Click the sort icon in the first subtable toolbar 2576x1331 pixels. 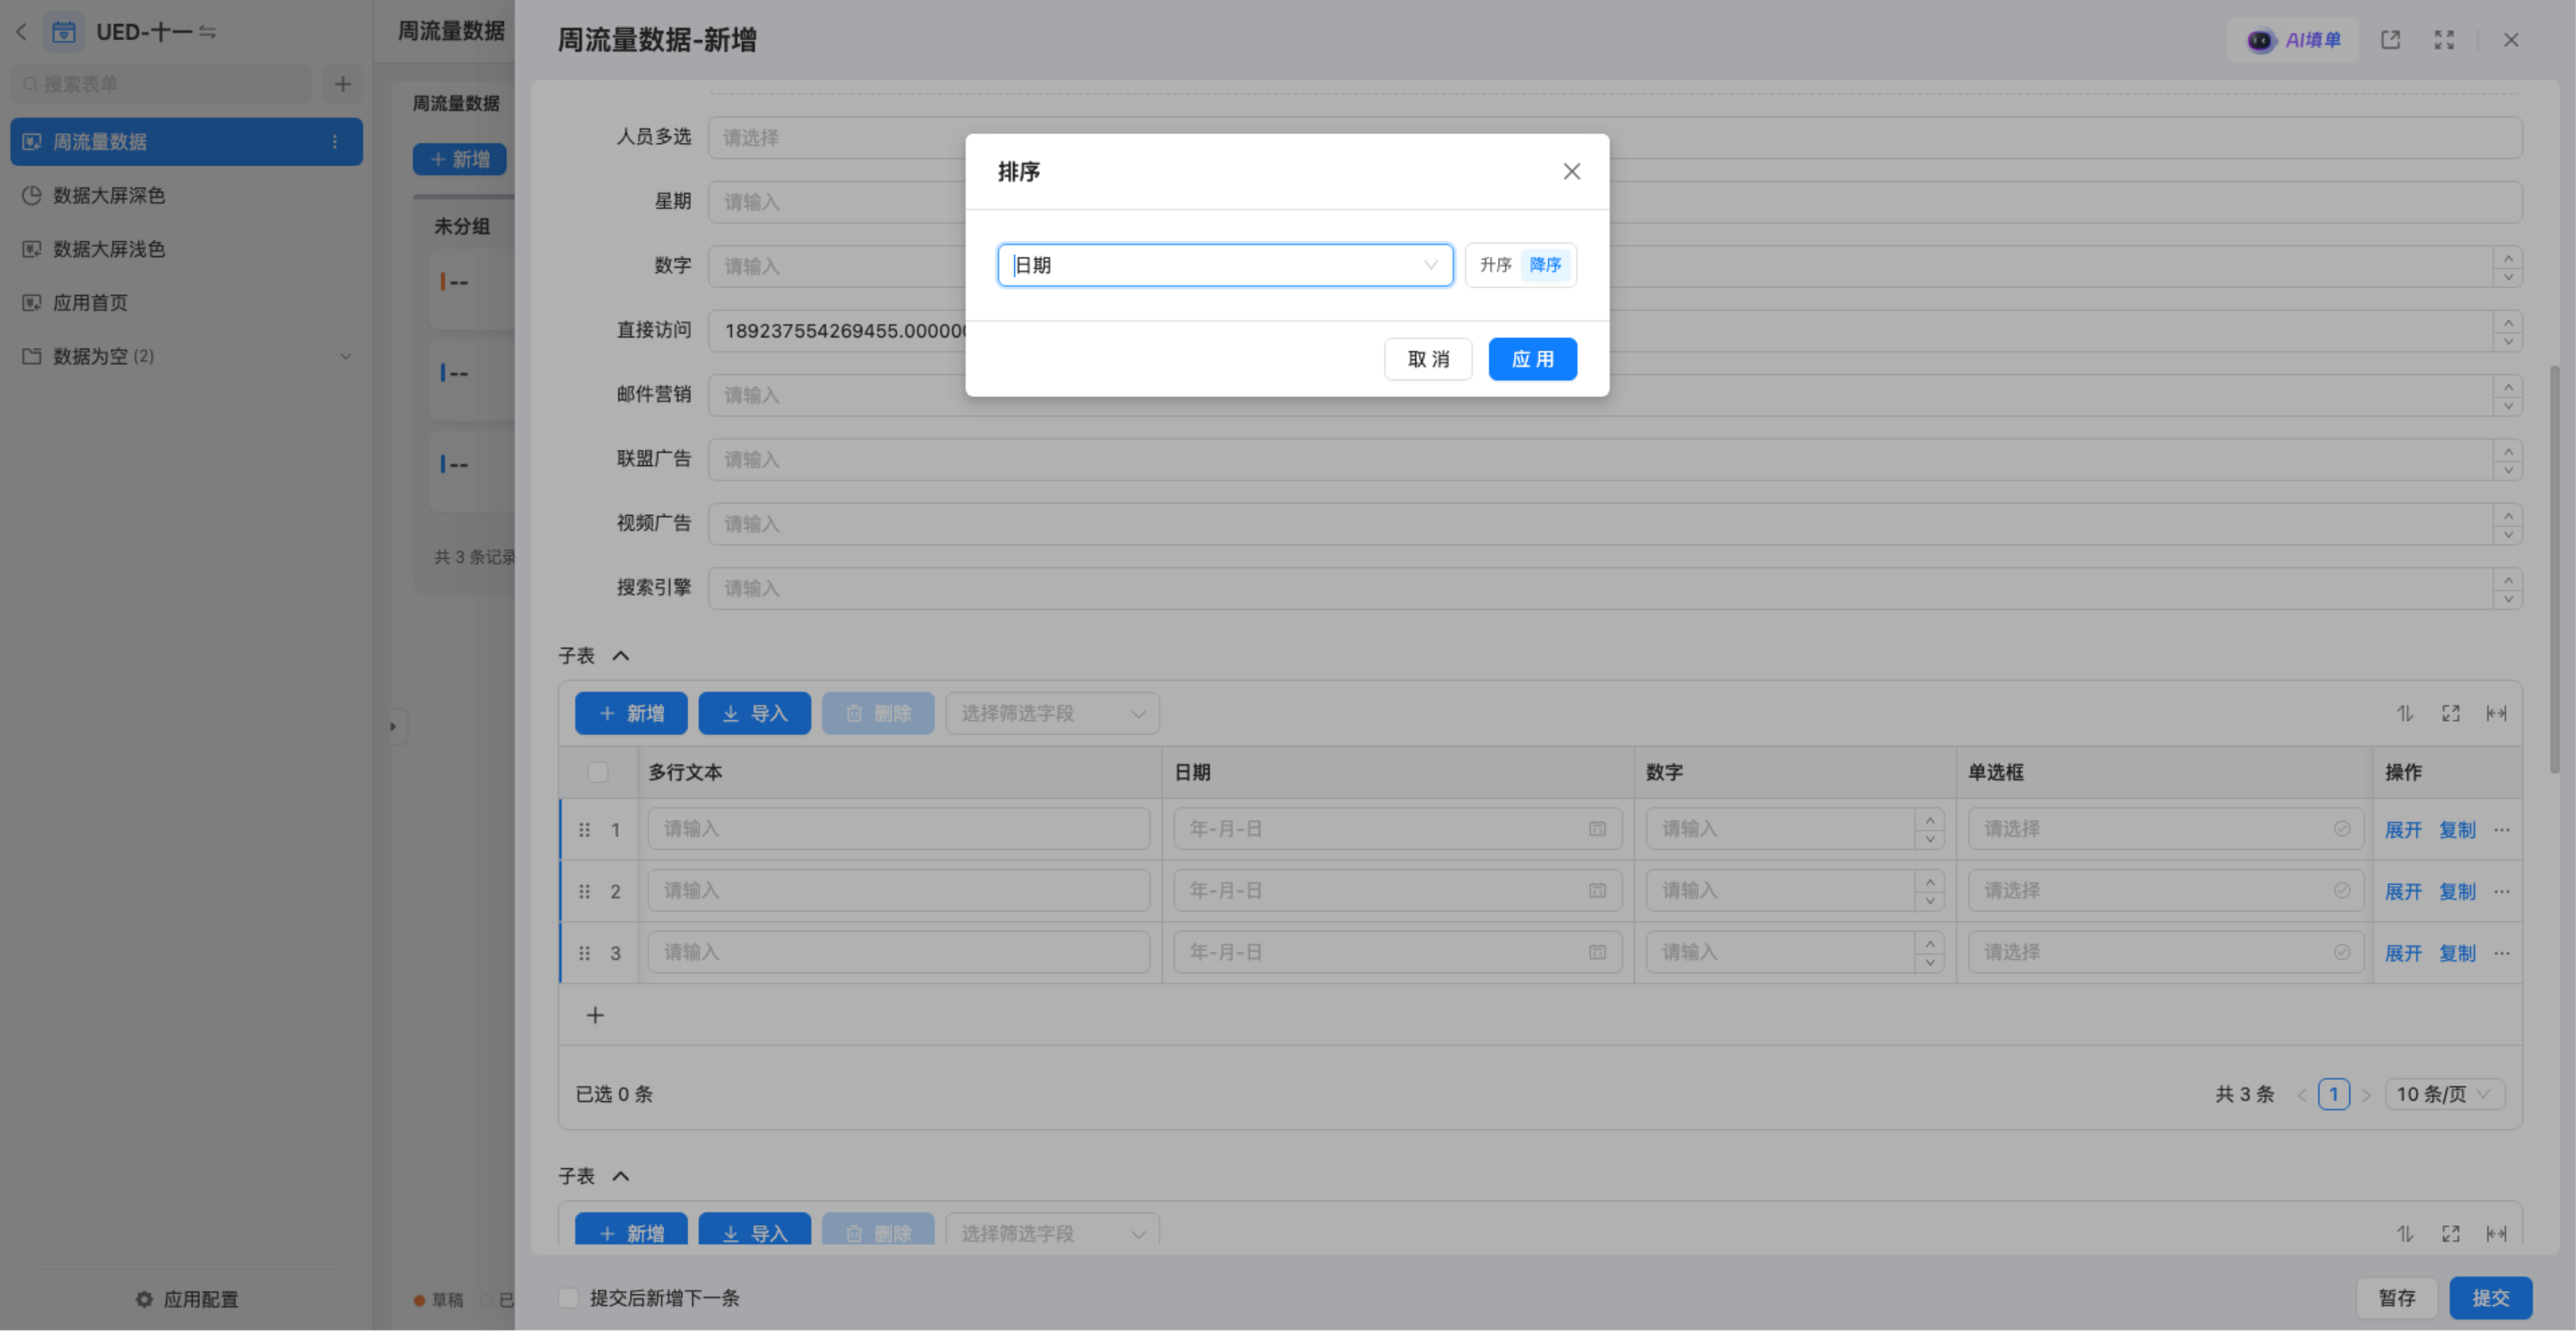(x=2405, y=713)
